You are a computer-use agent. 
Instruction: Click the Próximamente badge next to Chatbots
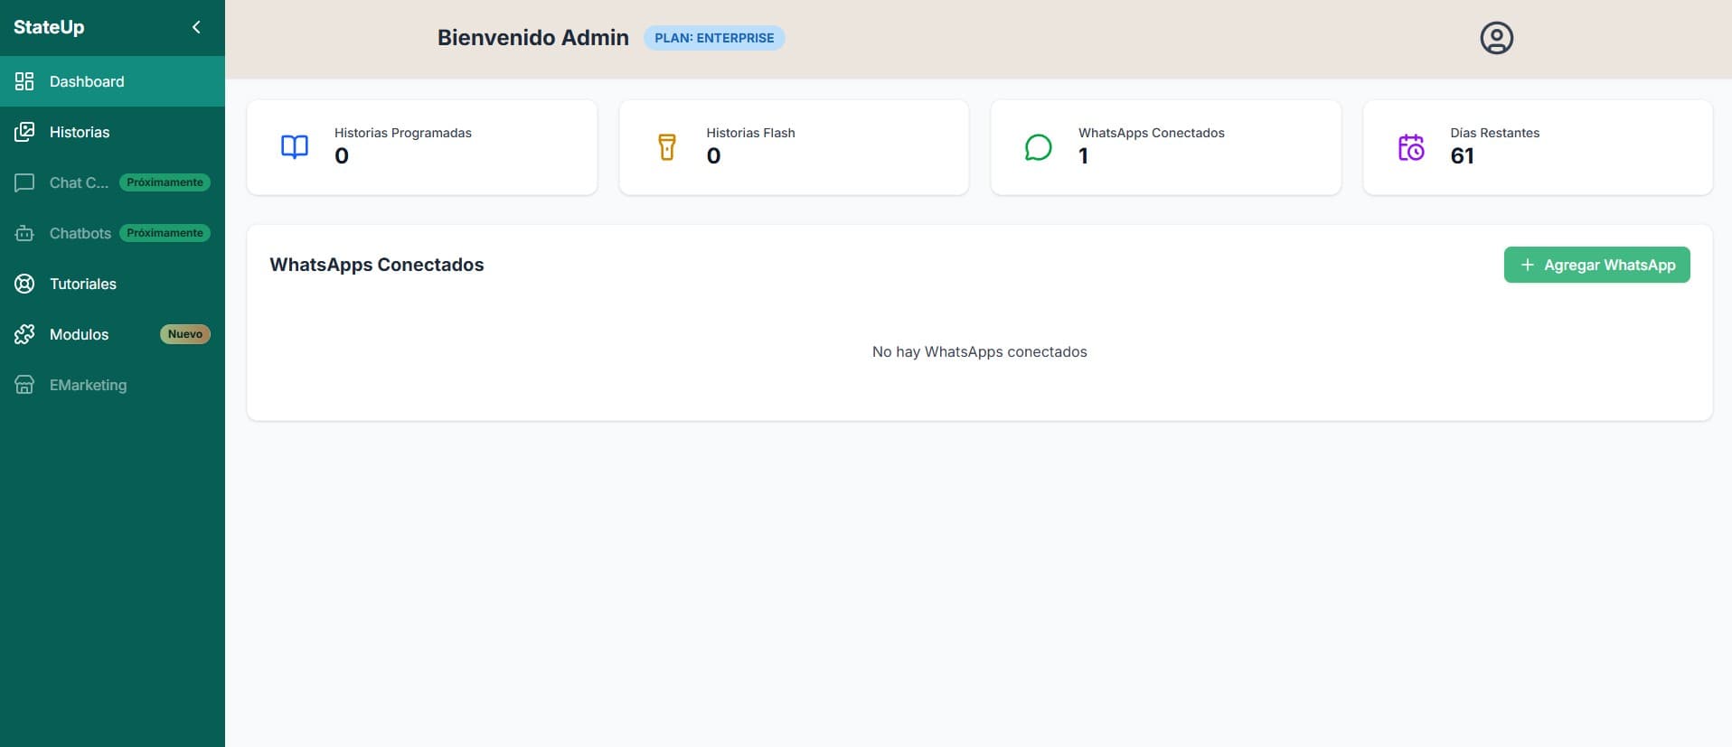point(165,233)
